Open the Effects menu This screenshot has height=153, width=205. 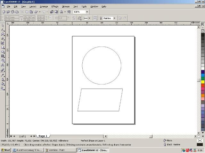[55, 6]
